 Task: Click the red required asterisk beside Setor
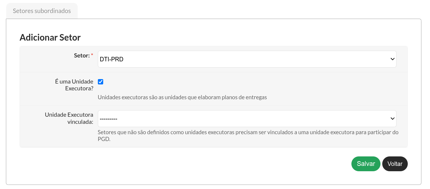pos(92,55)
